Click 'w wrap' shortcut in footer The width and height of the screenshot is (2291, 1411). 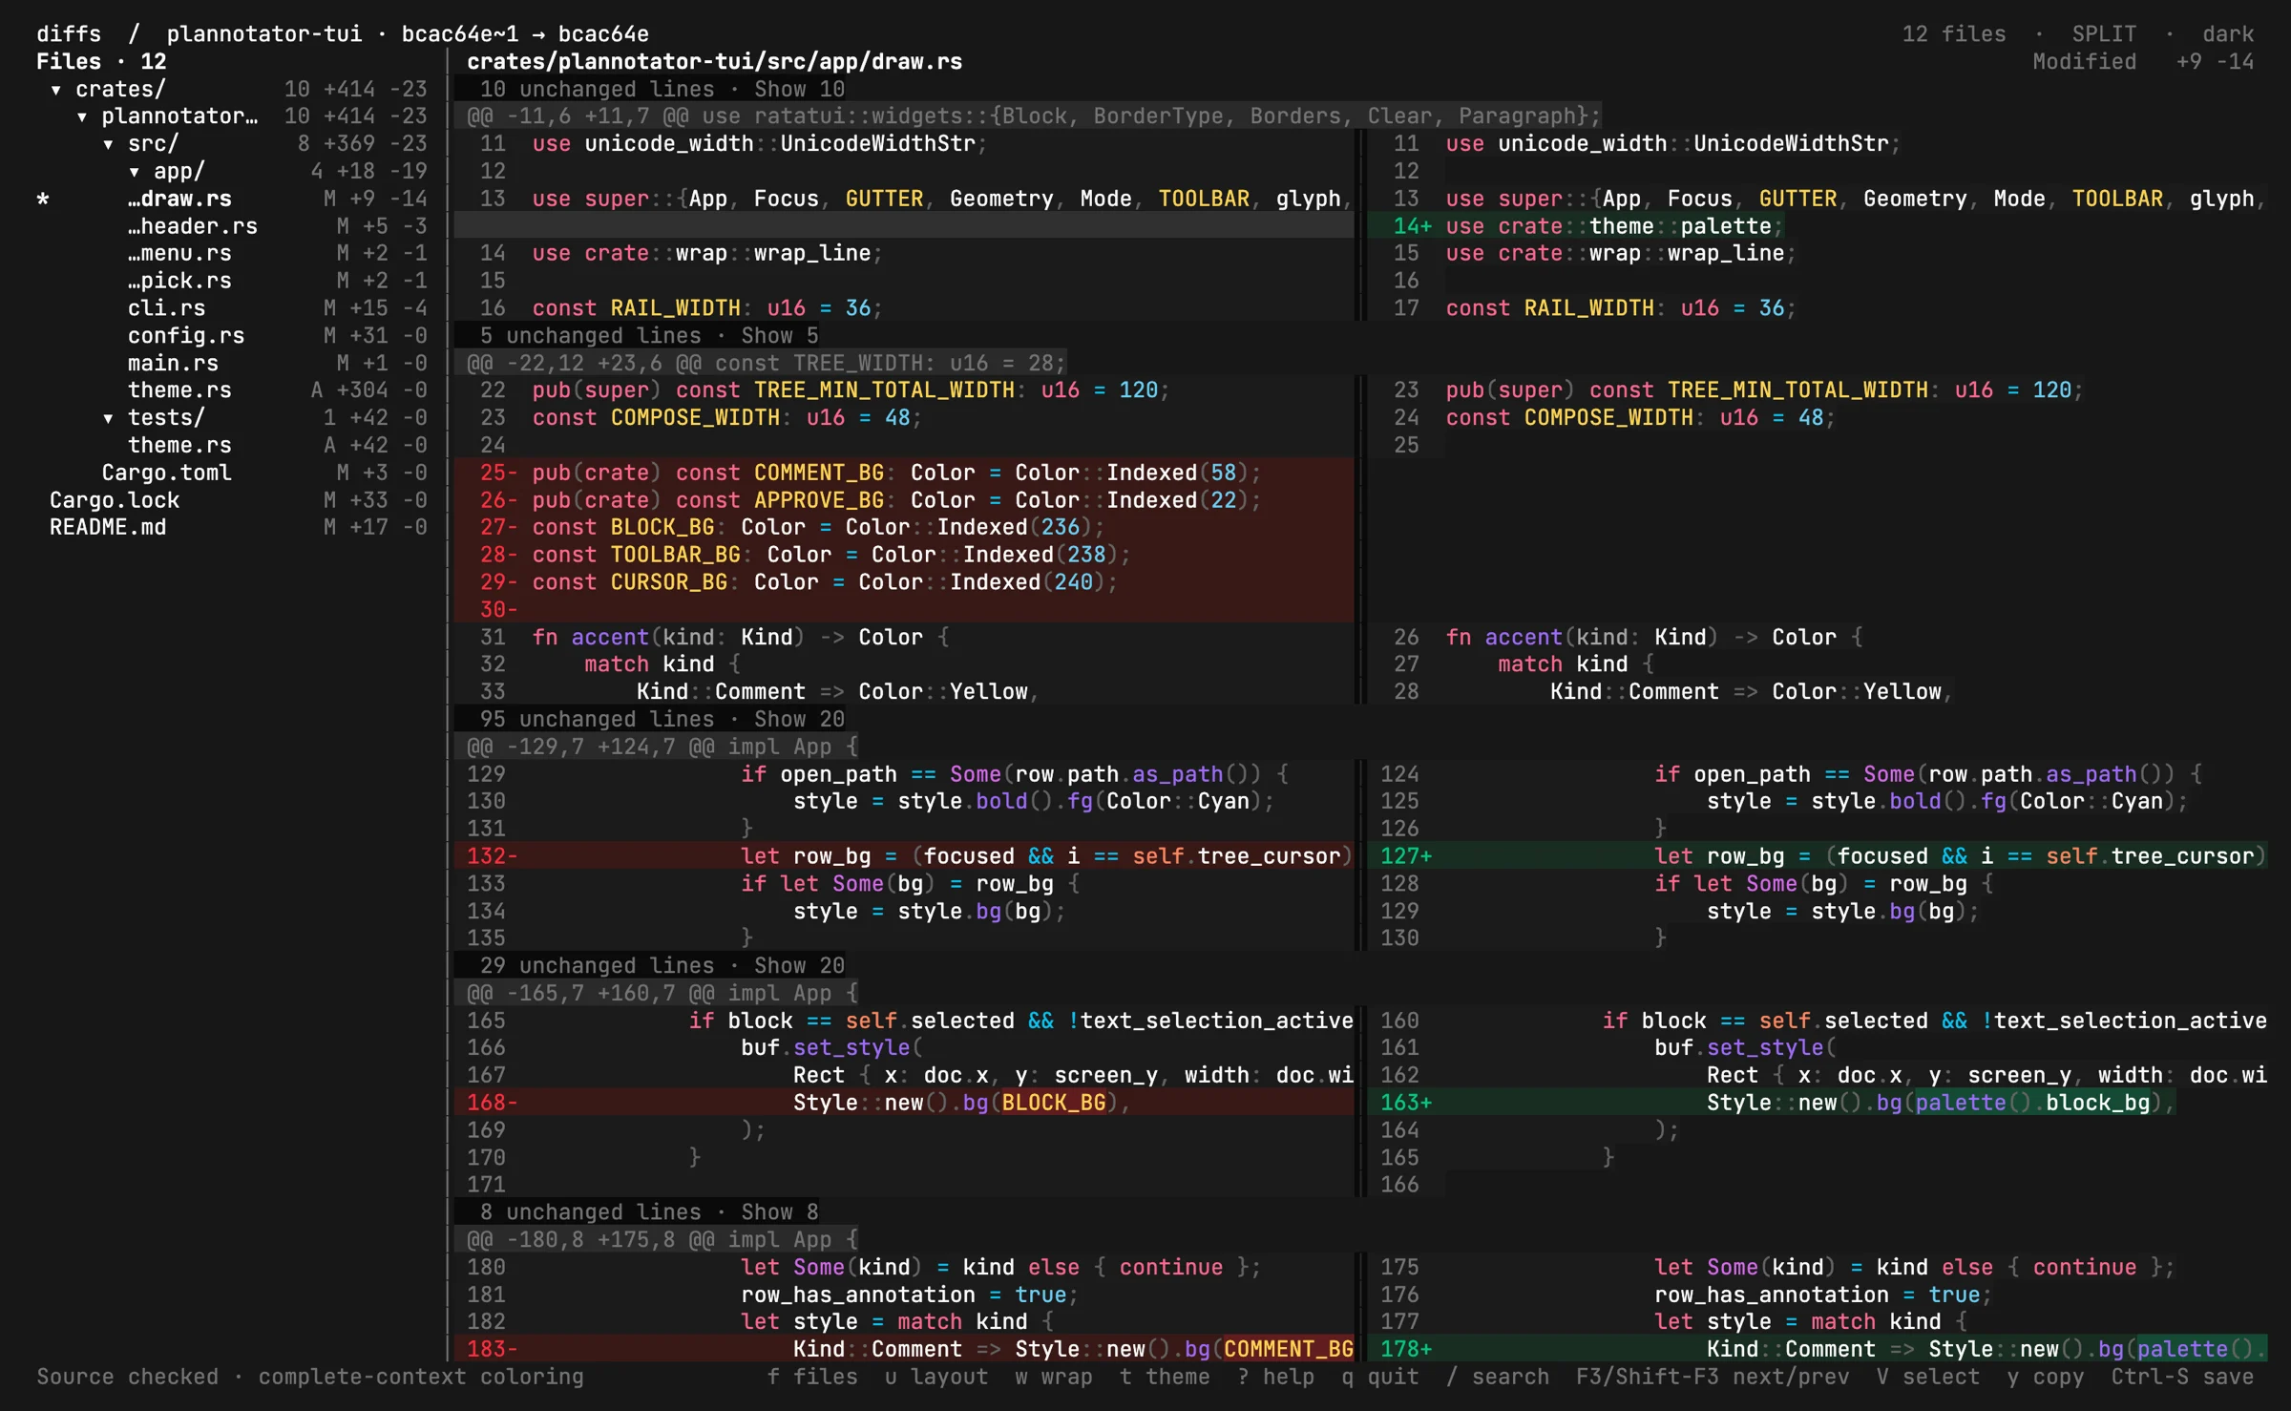1054,1377
